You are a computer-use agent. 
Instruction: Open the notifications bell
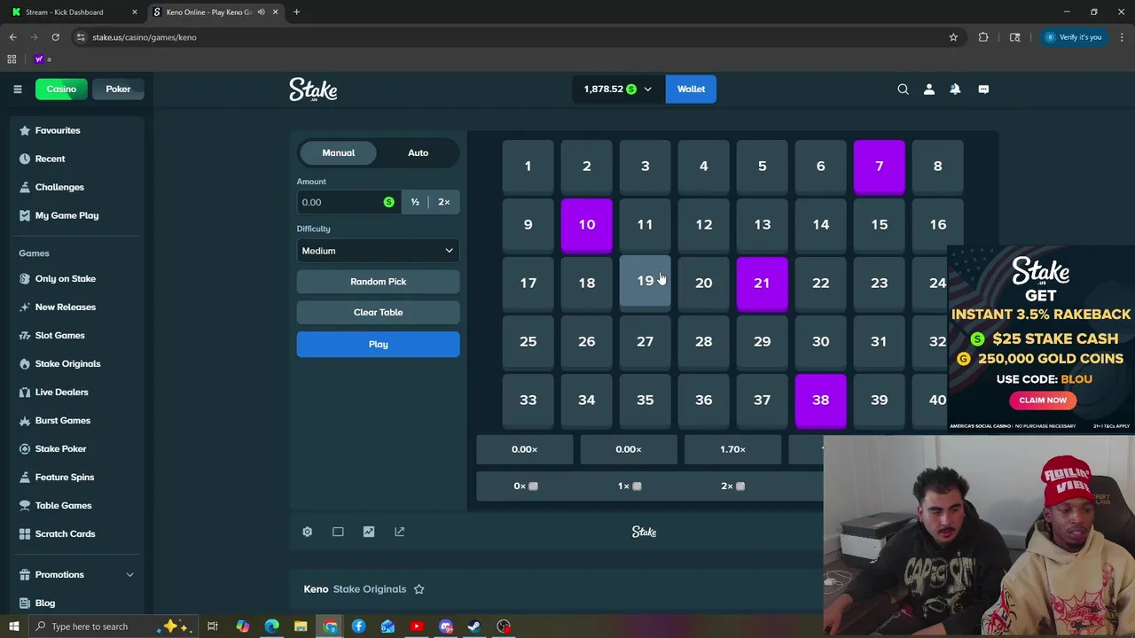(955, 89)
